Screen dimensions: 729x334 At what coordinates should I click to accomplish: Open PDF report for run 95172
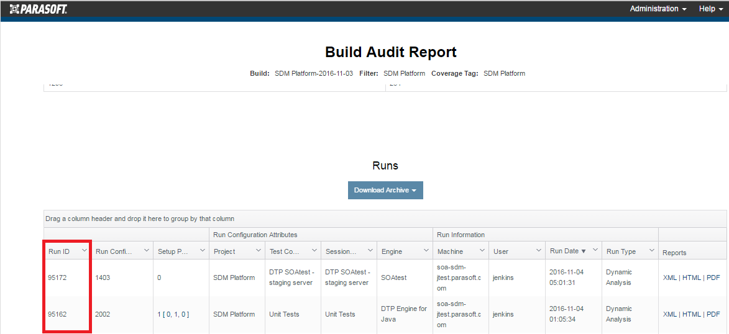[x=713, y=278]
